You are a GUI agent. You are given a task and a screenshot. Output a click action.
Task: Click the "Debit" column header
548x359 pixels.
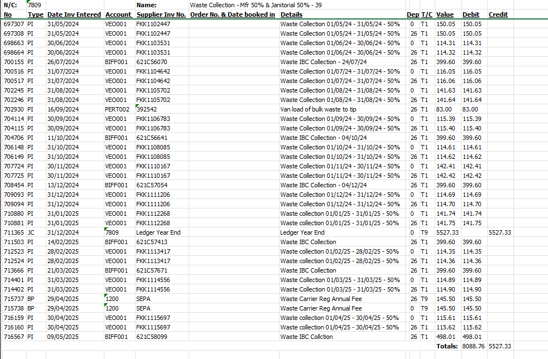click(470, 14)
